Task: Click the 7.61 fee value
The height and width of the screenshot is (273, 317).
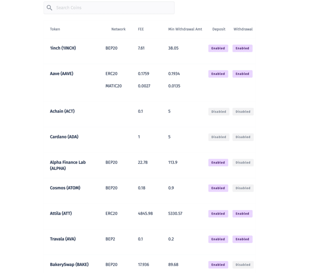Action: (x=141, y=48)
